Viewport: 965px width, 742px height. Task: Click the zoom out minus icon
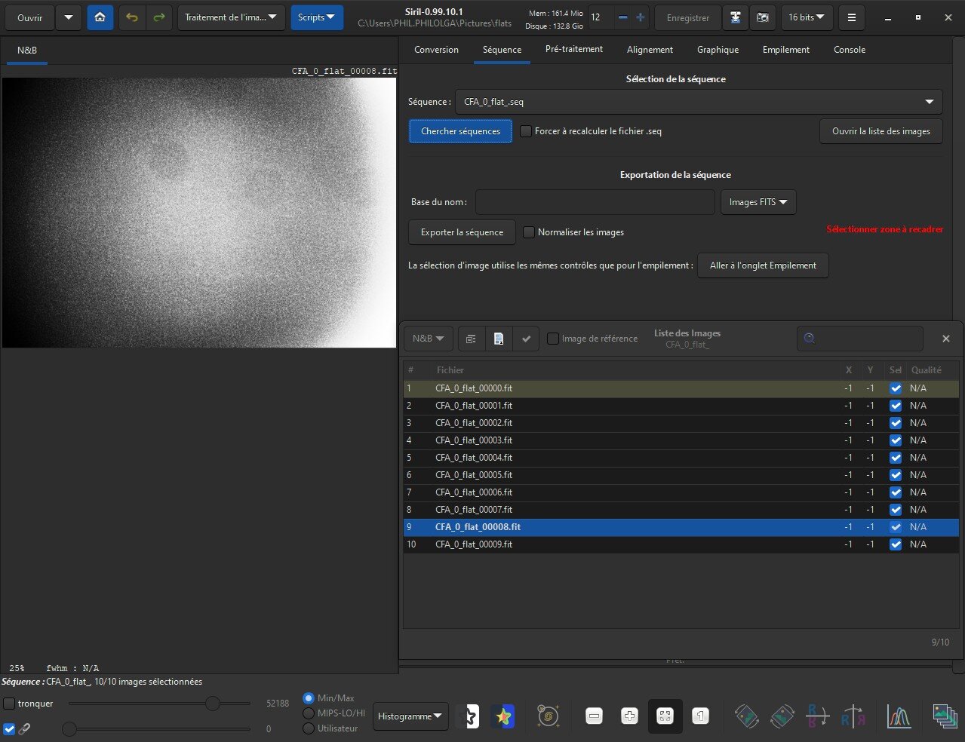coord(594,716)
